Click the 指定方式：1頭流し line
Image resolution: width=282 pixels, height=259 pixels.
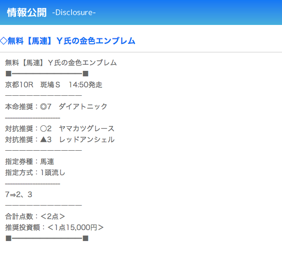tap(35, 173)
